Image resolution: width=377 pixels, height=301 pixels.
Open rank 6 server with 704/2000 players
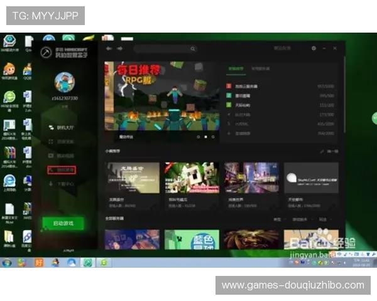click(280, 134)
